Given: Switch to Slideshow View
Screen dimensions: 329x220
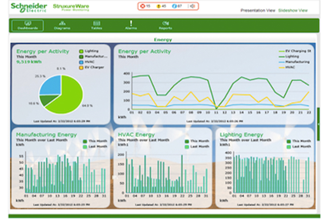Looking at the screenshot, I should 293,10.
